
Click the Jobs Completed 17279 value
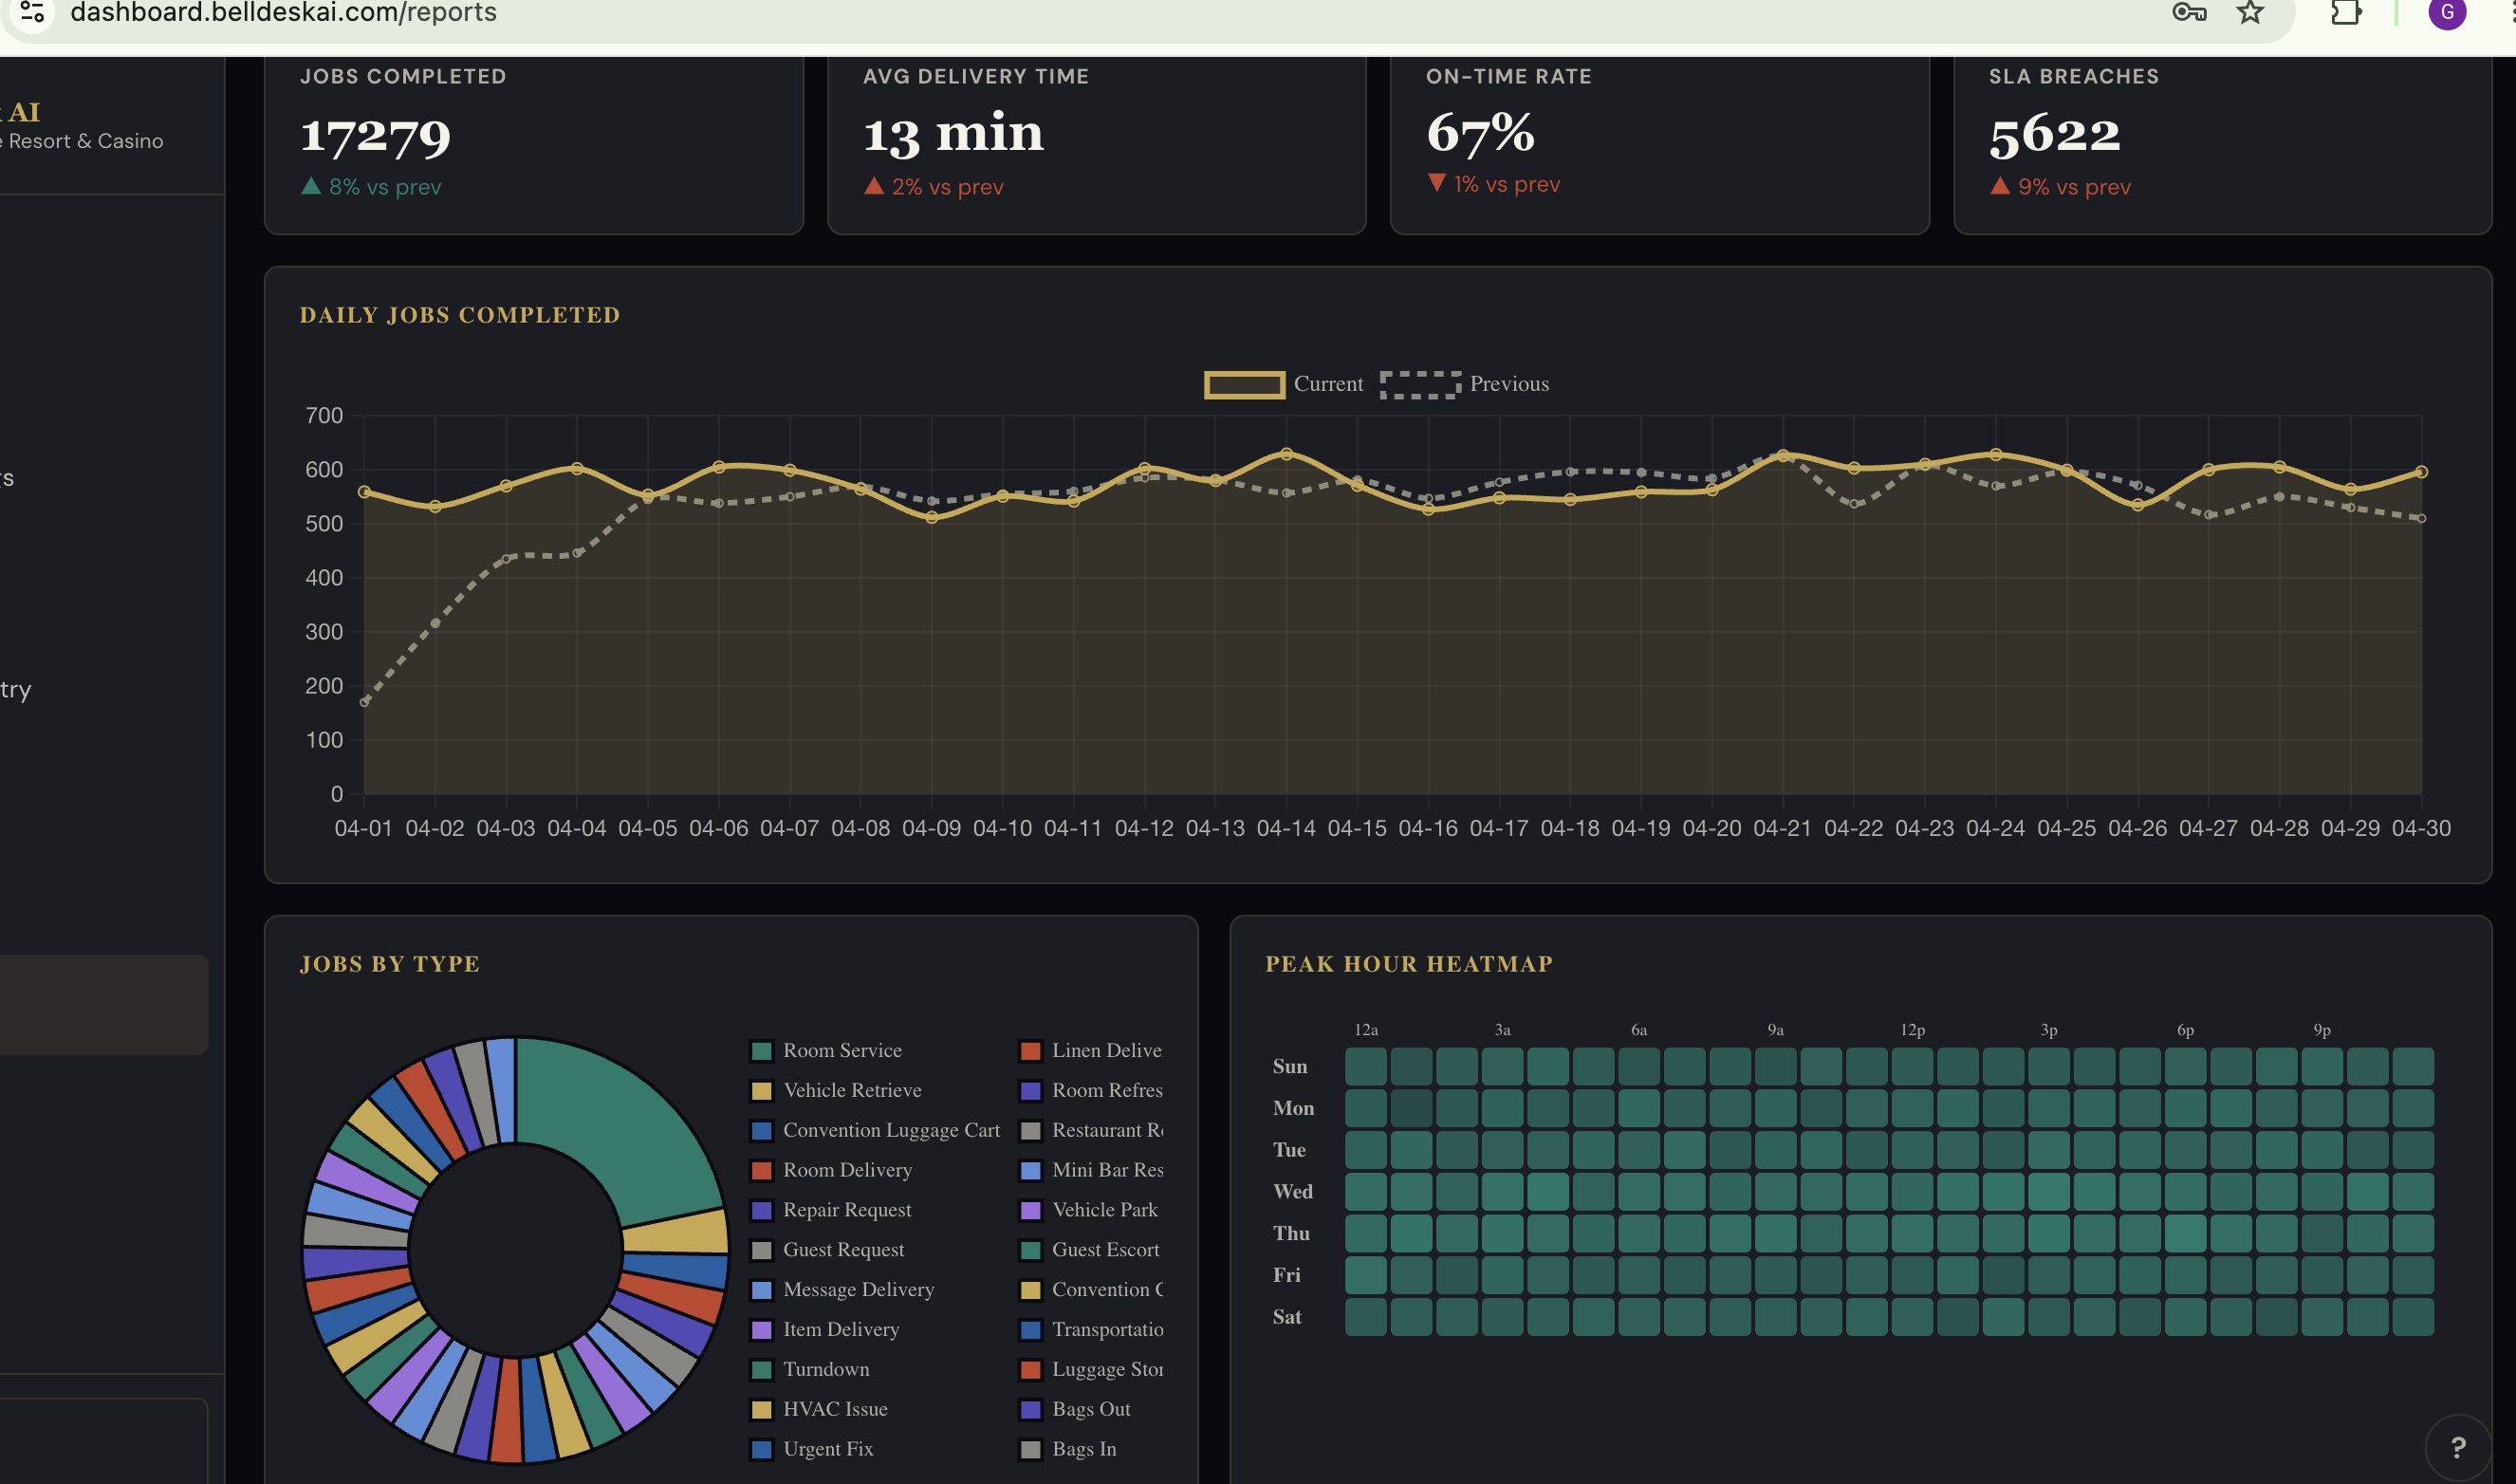point(376,134)
